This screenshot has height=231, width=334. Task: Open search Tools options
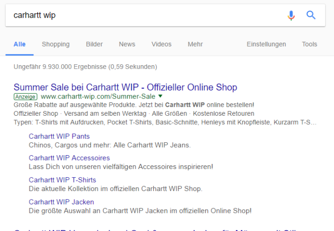310,44
